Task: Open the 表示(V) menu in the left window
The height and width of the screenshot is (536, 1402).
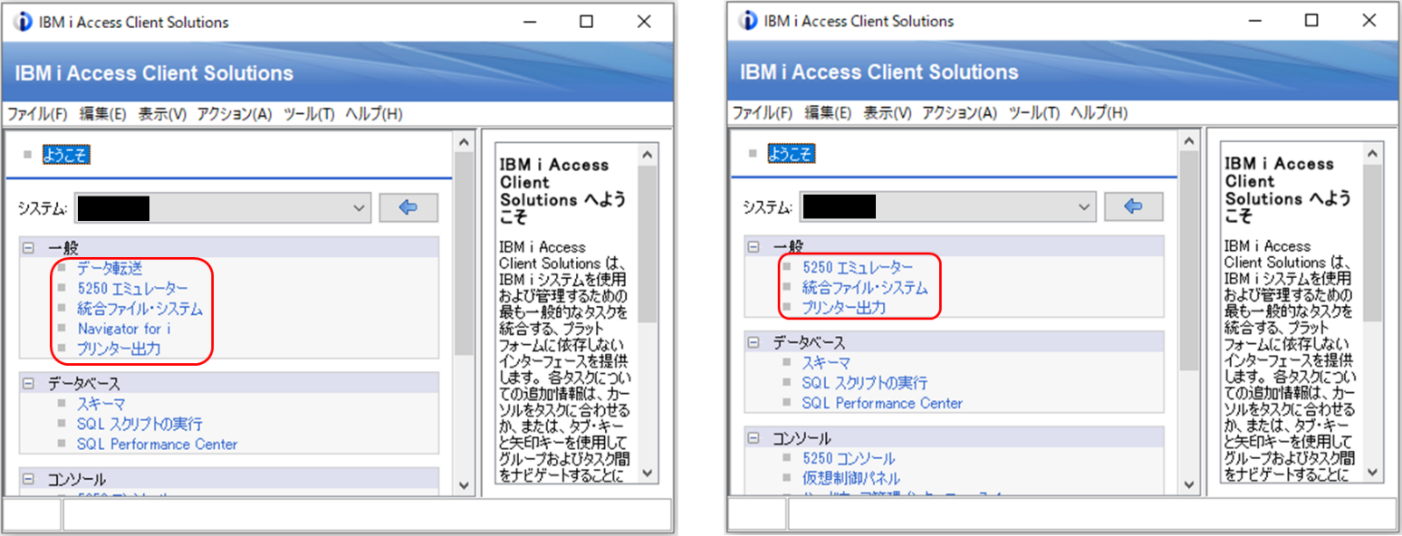Action: [x=162, y=114]
